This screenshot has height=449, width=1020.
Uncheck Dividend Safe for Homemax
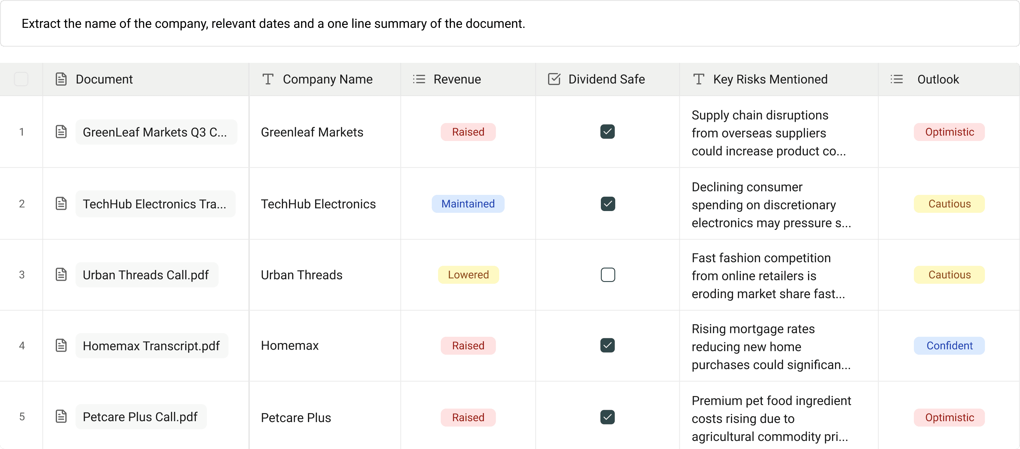point(607,345)
